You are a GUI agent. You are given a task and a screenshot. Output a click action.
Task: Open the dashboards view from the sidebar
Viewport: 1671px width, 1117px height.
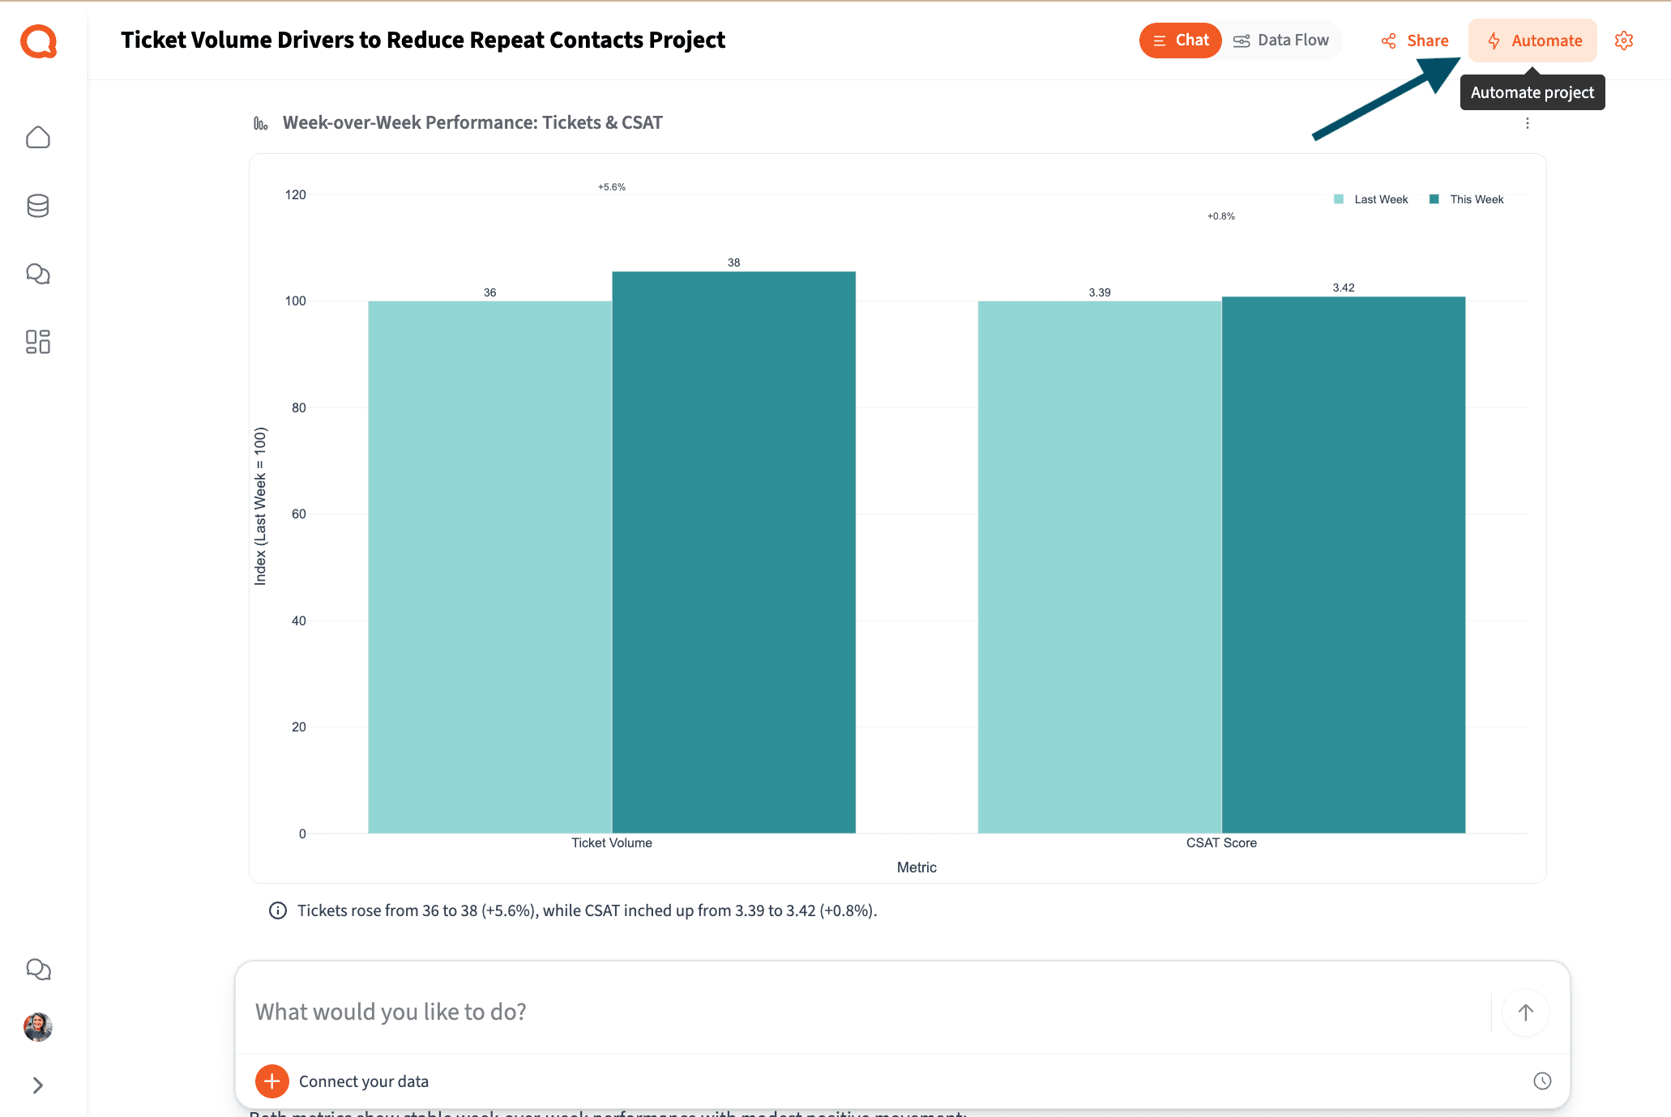pos(37,342)
